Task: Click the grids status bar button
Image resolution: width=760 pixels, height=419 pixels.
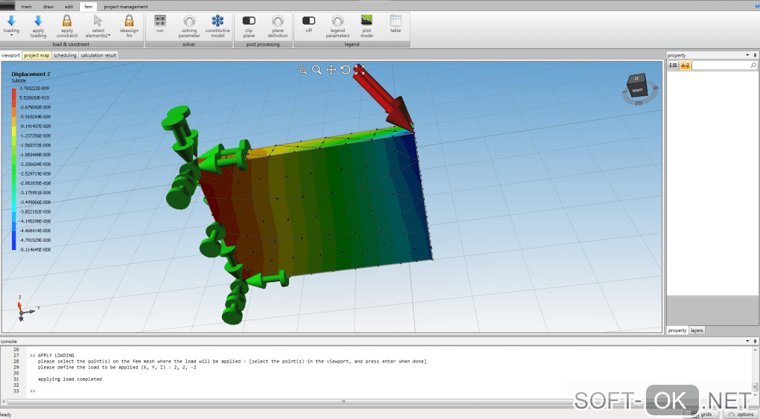Action: (x=702, y=414)
